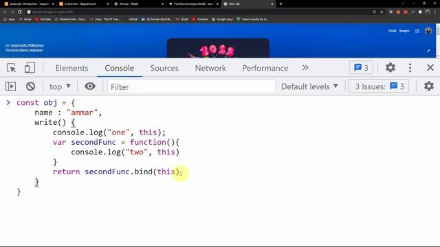The image size is (440, 247).
Task: Open the DevTools three-dot customize menu
Action: coord(410,68)
